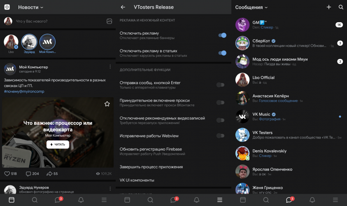
Task: Open the СберКот conversation
Action: point(289,43)
